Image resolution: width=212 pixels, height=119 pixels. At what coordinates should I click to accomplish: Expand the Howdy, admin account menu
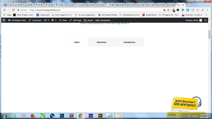[x=194, y=20]
